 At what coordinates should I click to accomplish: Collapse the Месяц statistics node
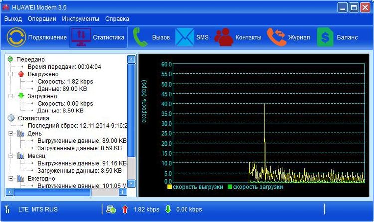[11, 156]
